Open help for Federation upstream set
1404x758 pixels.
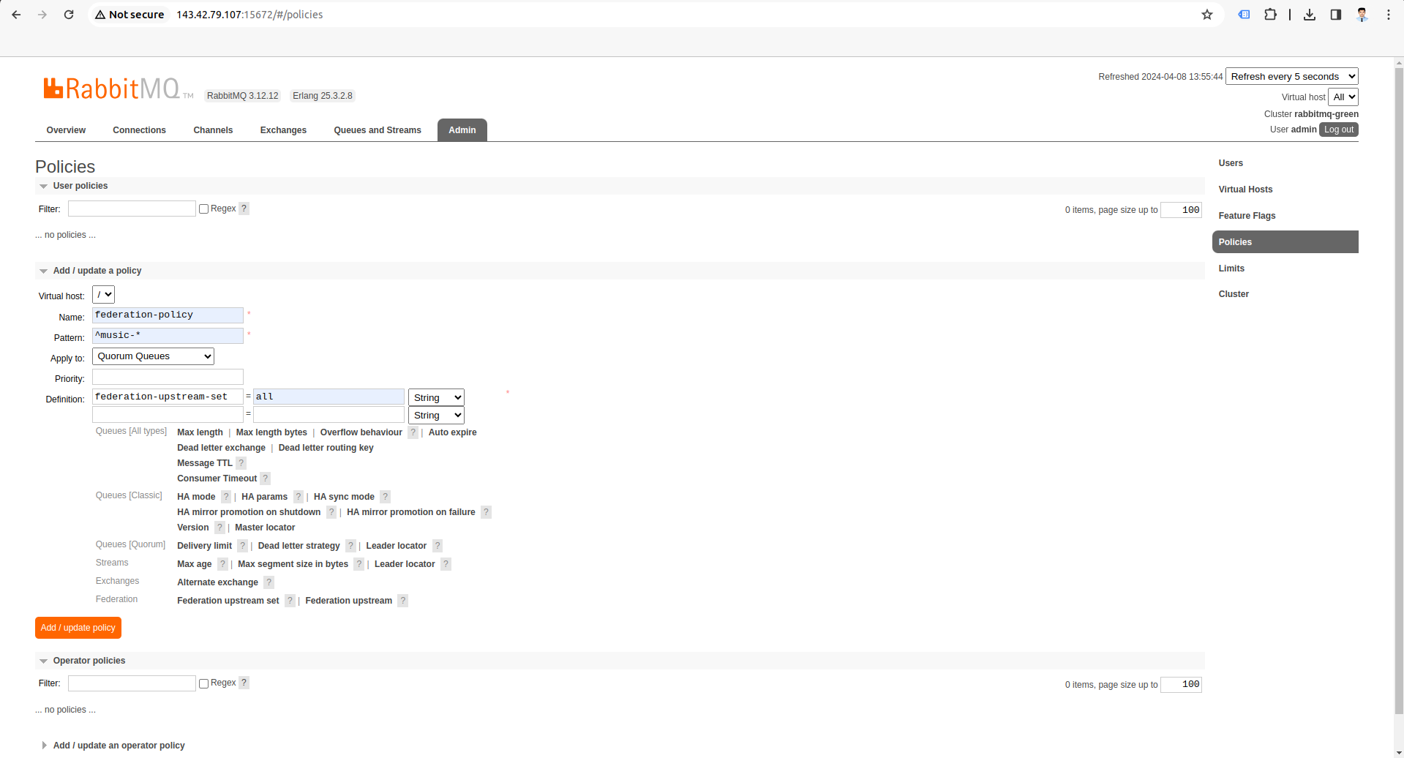(x=290, y=601)
